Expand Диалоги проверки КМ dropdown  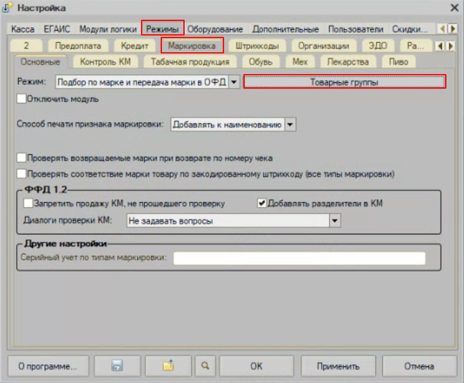pyautogui.click(x=335, y=220)
